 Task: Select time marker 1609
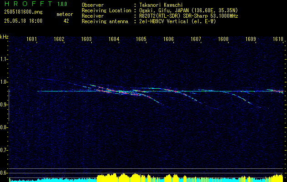tap(251, 39)
